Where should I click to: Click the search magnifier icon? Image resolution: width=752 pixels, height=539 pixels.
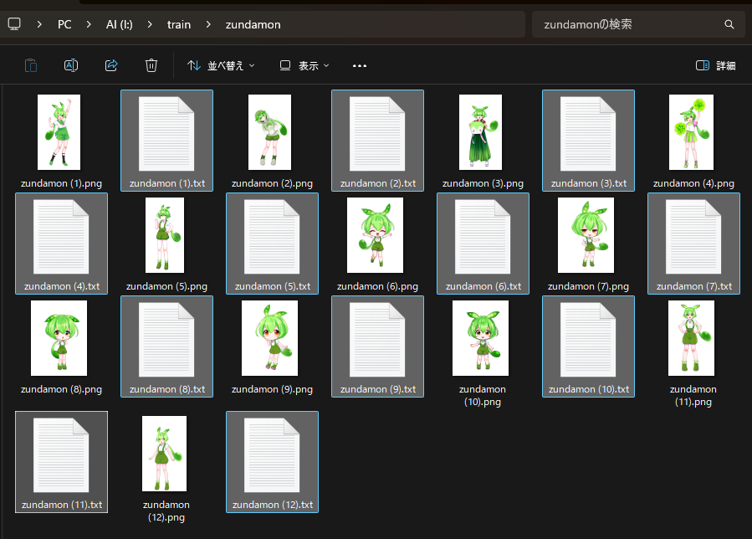(729, 24)
